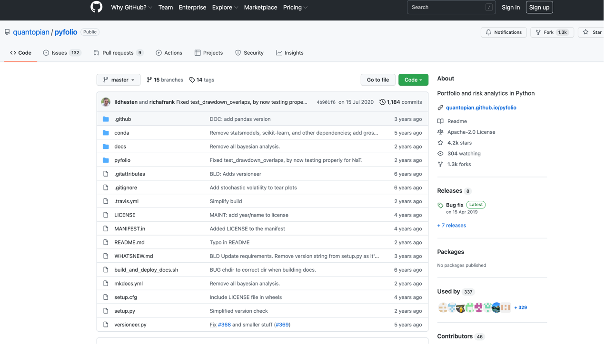Viewport: 605px width, 346px height.
Task: Click the slash shortcut icon in search box
Action: coord(489,8)
